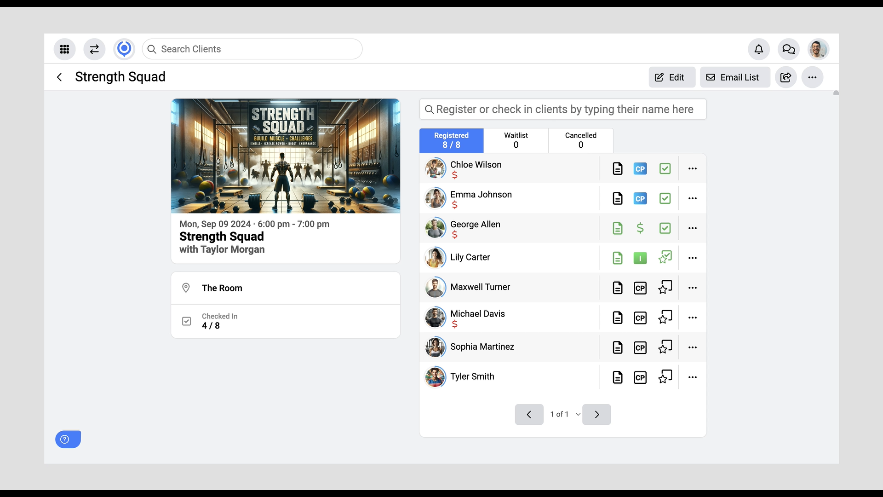Screen dimensions: 883x497
Task: Click the register or check-in client field
Action: [x=563, y=110]
